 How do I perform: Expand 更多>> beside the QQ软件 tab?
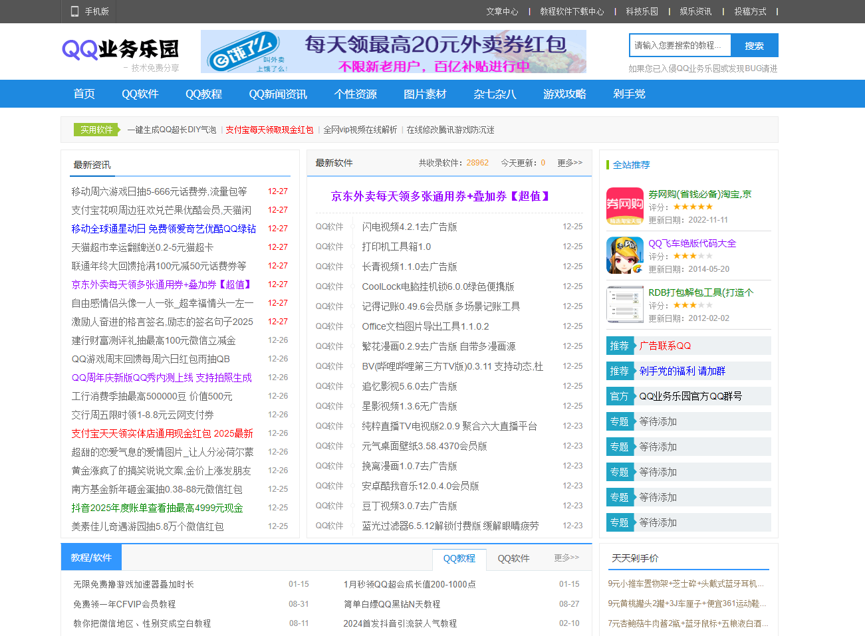566,558
